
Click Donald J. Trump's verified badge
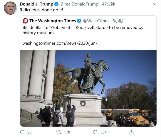(56, 4)
